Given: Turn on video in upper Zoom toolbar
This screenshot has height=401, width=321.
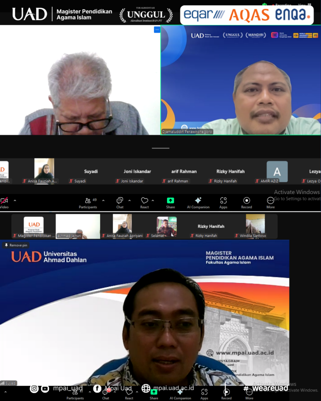Looking at the screenshot, I should tap(4, 203).
